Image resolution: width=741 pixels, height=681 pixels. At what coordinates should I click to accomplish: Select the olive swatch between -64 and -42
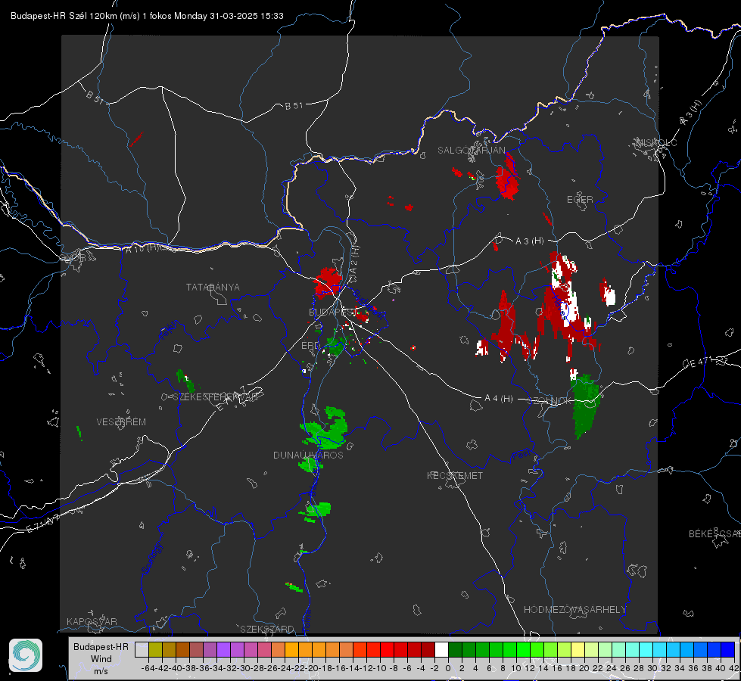[x=155, y=650]
